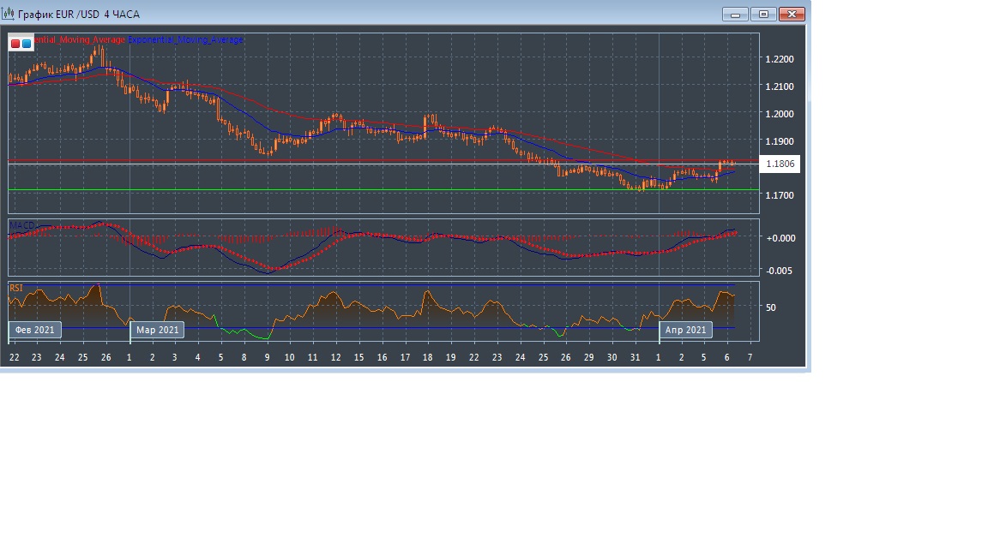Viewport: 988px width, 555px height.
Task: Minimize the EUR/USD chart window
Action: pos(735,15)
